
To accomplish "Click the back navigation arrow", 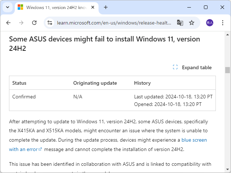I will tap(8, 23).
